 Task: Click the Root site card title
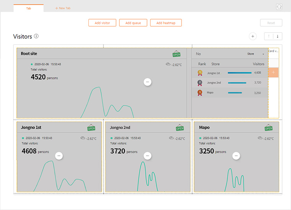tap(29, 54)
